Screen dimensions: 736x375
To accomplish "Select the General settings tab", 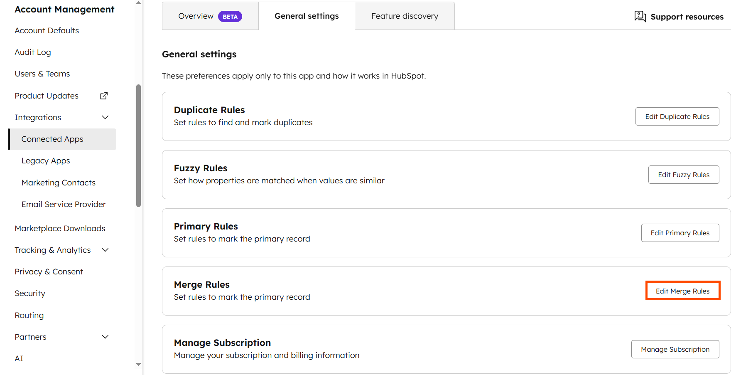I will point(307,16).
